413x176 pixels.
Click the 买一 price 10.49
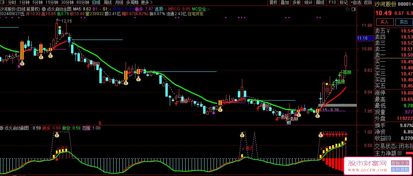[x=406, y=62]
